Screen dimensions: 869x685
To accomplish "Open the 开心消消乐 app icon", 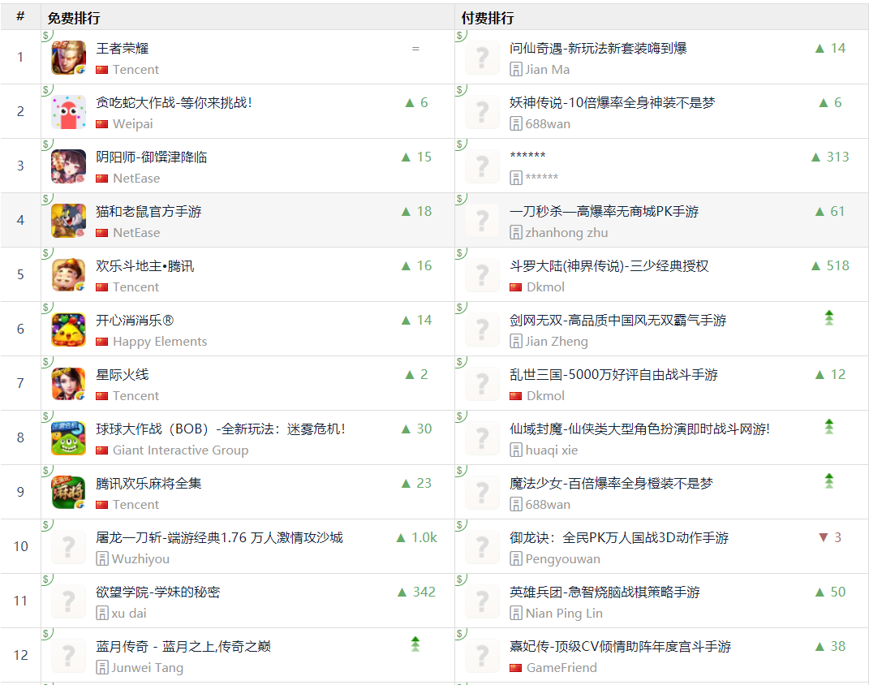I will coord(68,330).
